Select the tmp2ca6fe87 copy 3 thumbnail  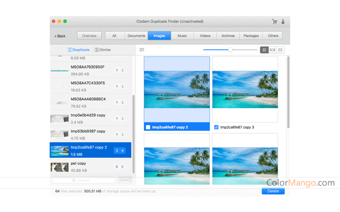tap(245, 89)
